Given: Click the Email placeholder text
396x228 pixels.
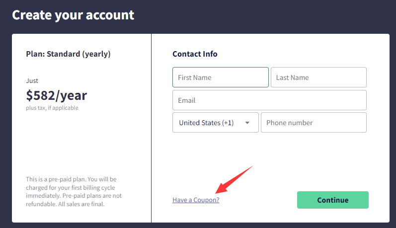Looking at the screenshot, I should (x=187, y=100).
